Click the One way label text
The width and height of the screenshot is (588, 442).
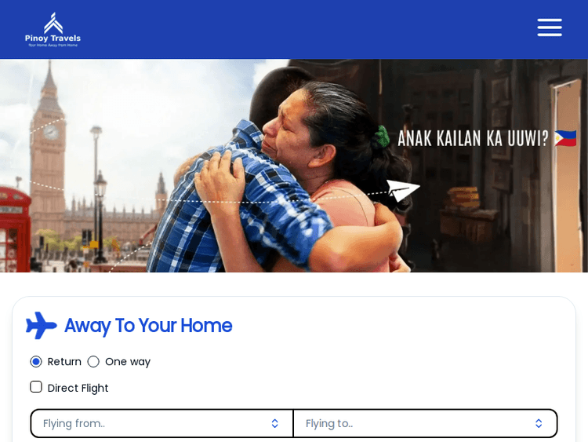click(x=128, y=362)
